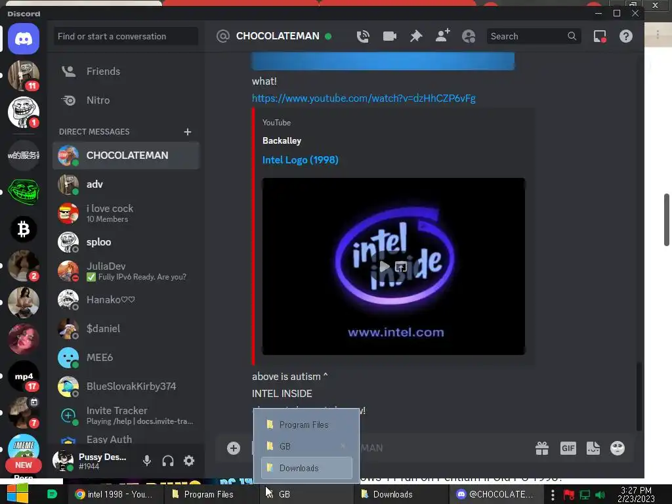Start a video call
The height and width of the screenshot is (504, 672).
coord(389,37)
